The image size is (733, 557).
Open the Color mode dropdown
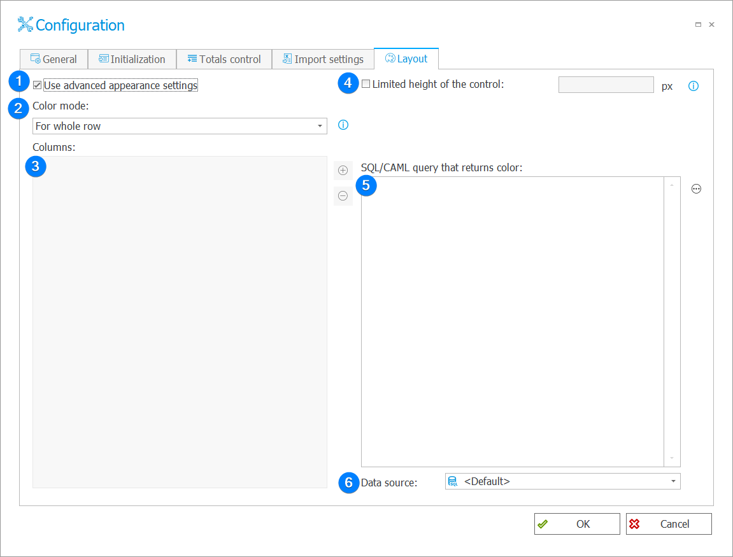click(180, 126)
